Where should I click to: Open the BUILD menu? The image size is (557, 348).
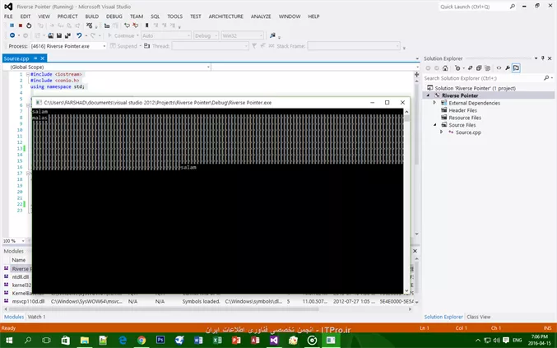point(91,16)
